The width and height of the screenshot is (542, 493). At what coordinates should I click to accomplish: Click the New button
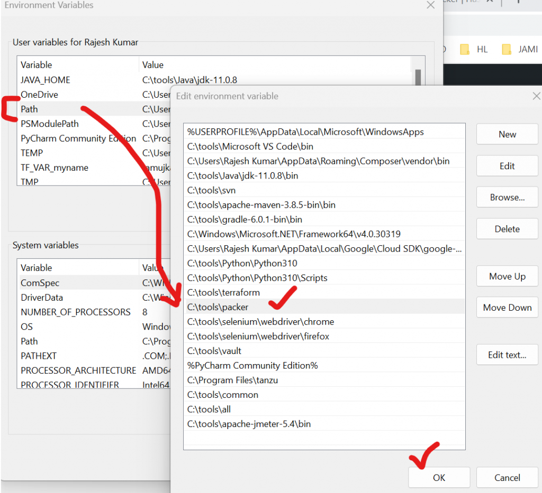point(507,134)
